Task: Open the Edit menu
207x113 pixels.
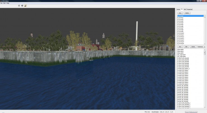Action: coord(4,3)
